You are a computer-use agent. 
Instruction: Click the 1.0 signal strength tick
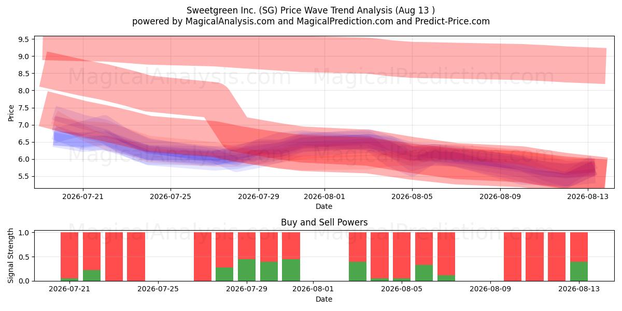point(25,233)
